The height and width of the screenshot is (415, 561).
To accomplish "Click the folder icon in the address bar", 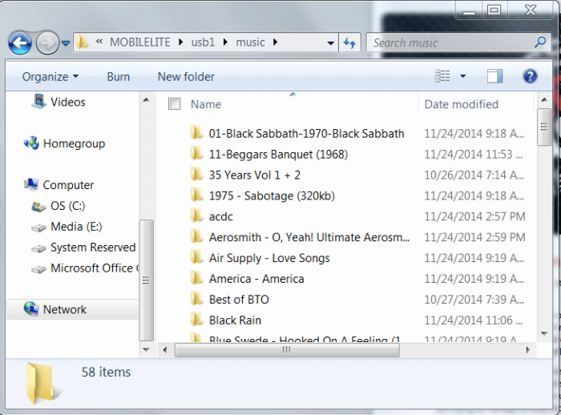I will 82,42.
